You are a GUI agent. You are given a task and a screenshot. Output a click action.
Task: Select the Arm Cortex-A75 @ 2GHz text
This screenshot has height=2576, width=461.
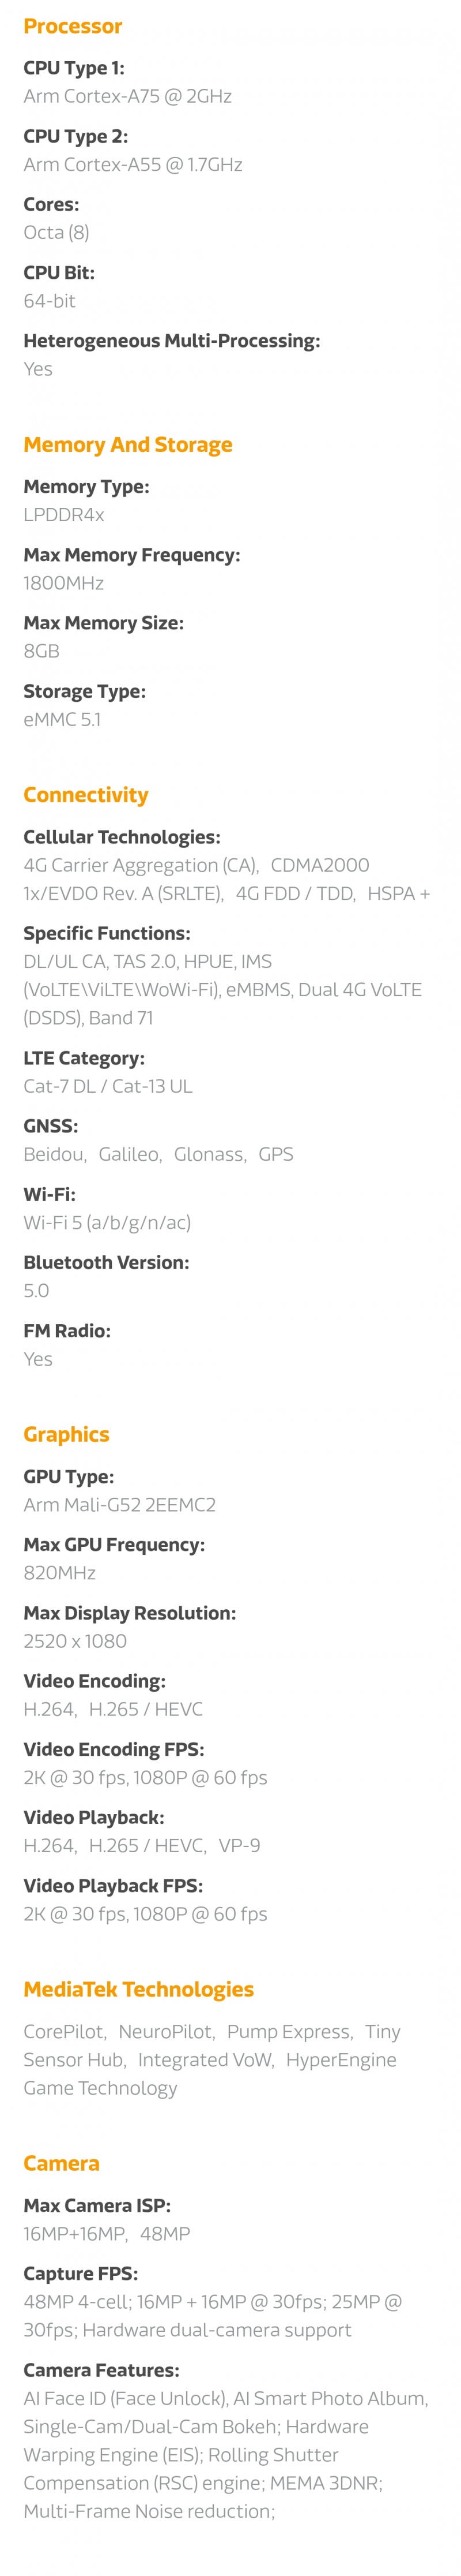(128, 96)
